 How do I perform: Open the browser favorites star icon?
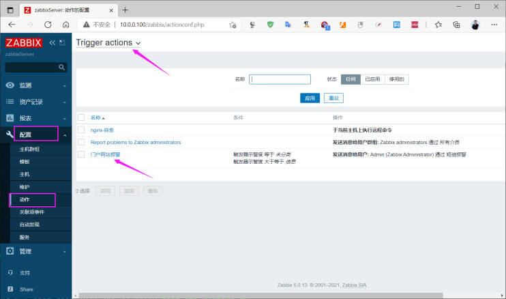(438, 25)
